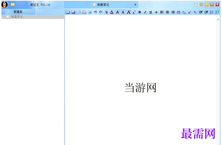Decrease paragraph indent
This screenshot has height=145, width=222.
[200, 12]
